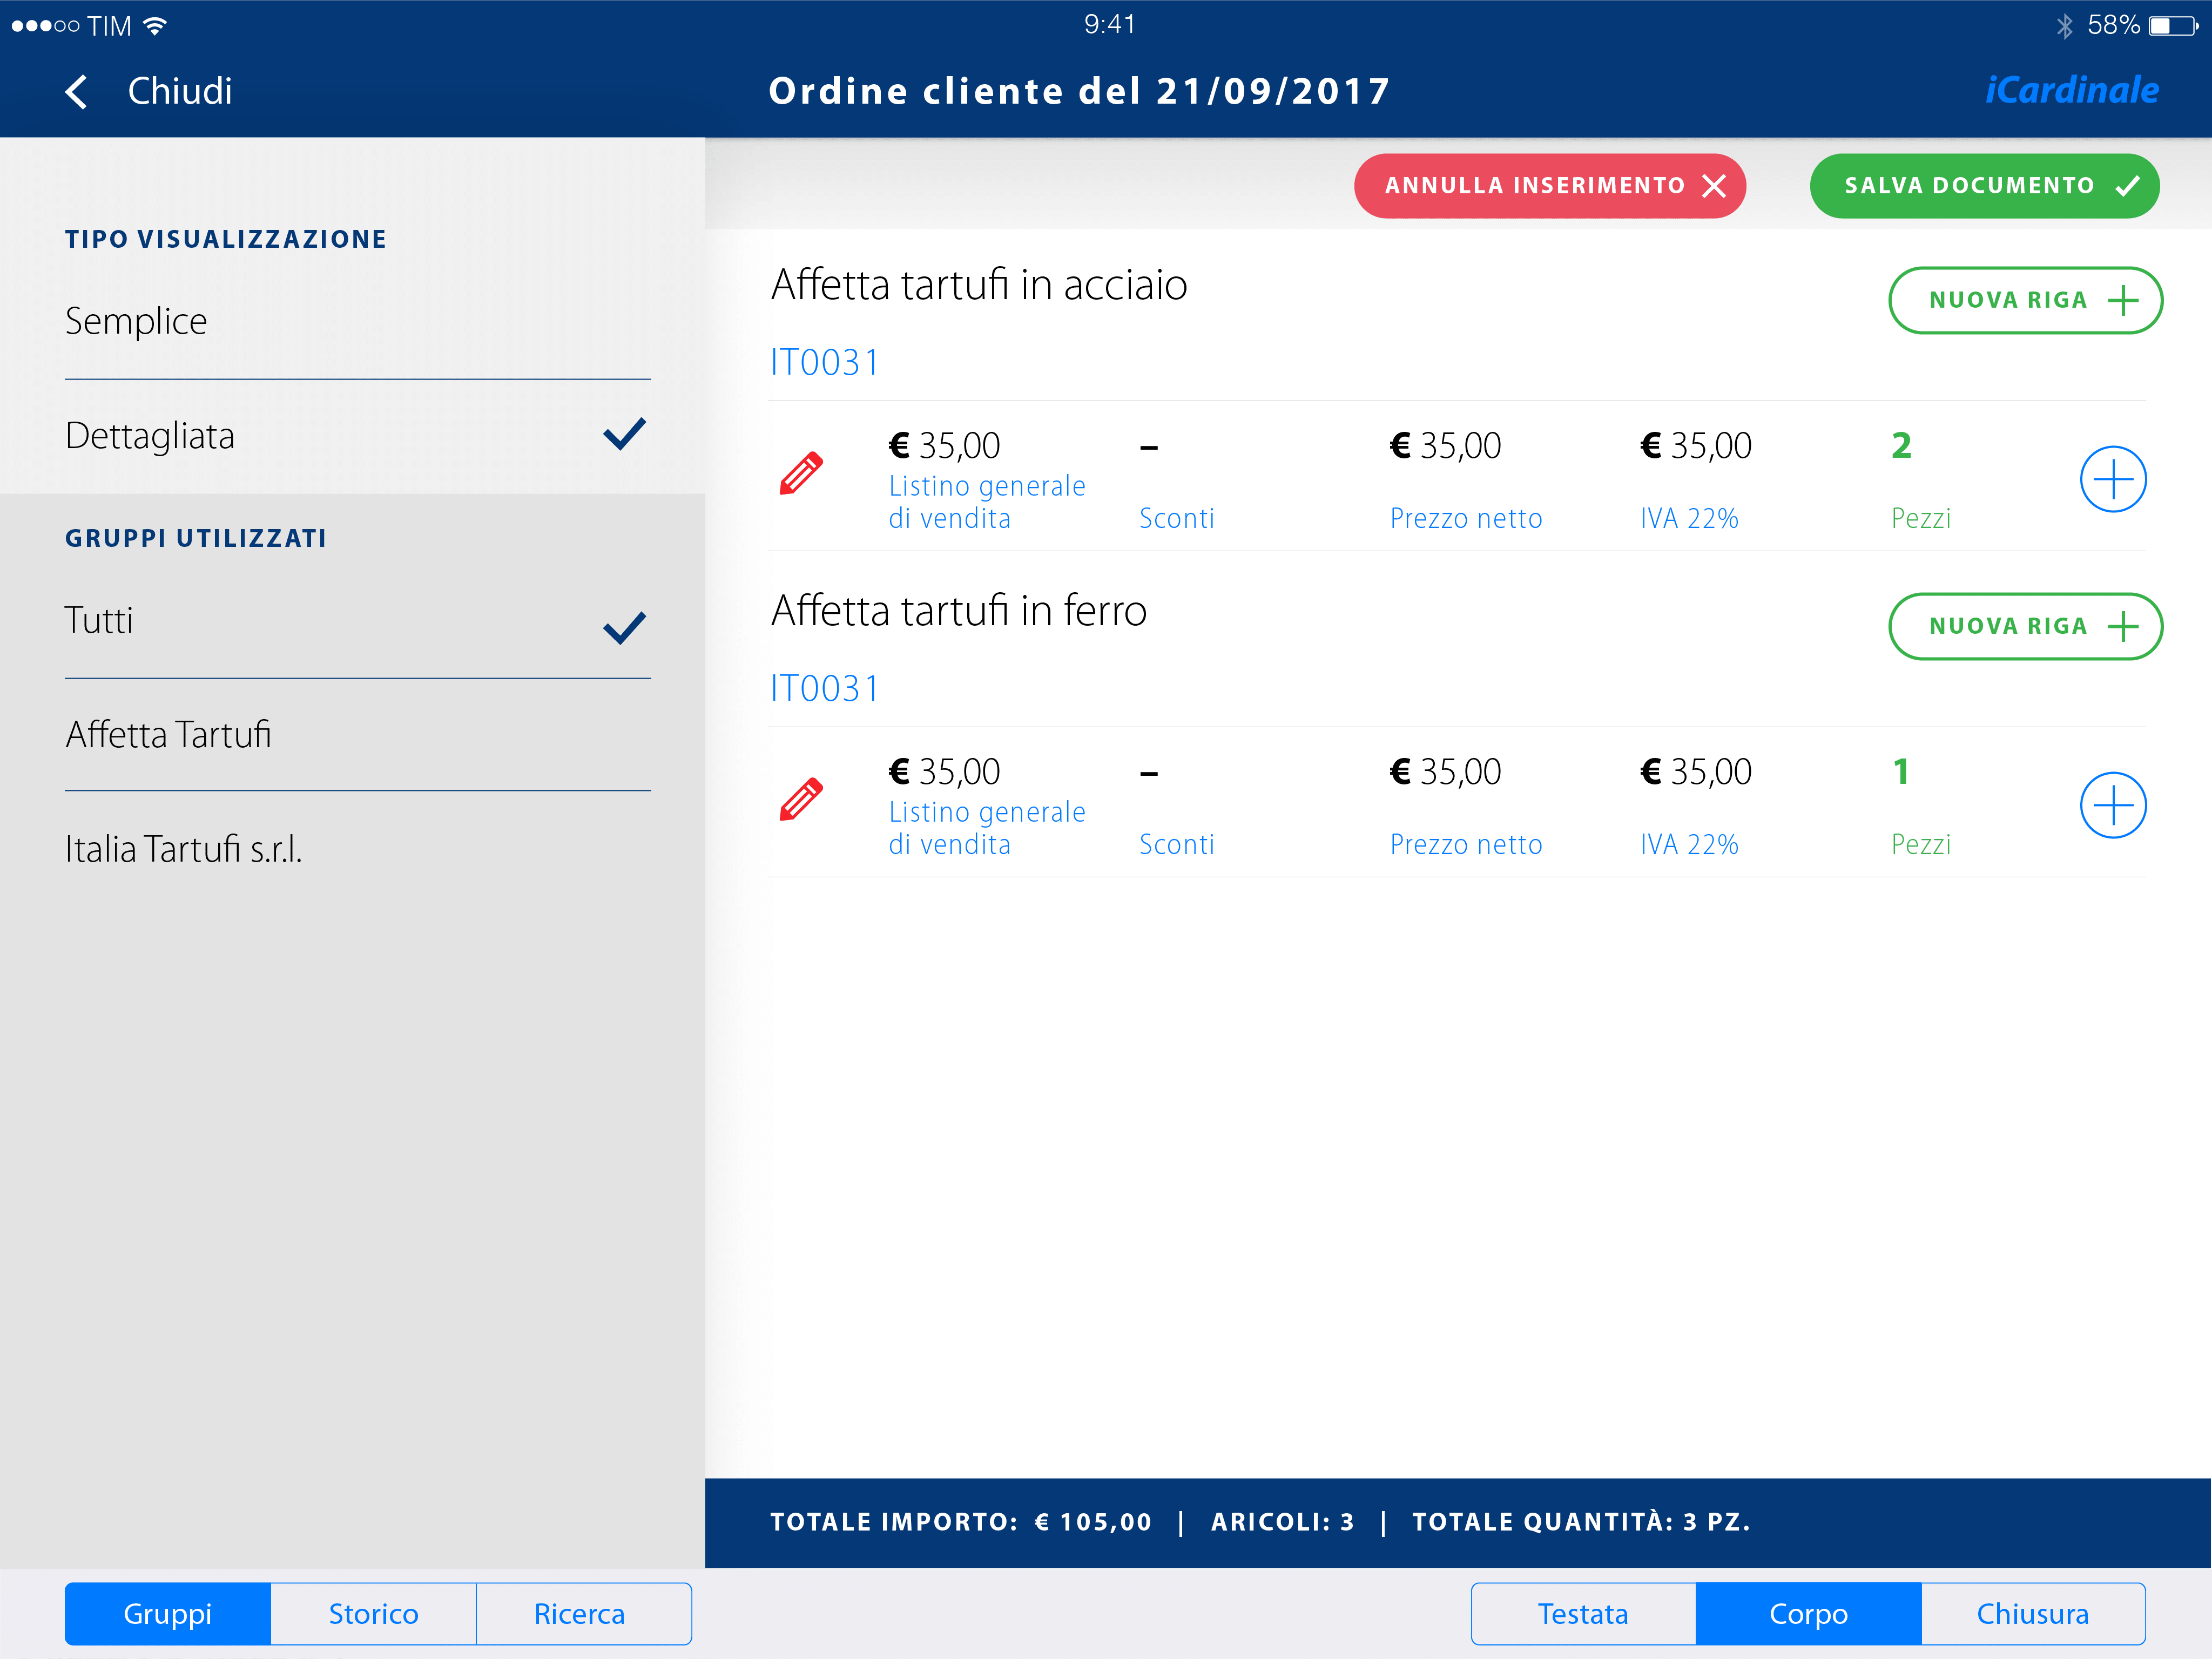Tap the Wi-Fi status icon
This screenshot has width=2212, height=1659.
[155, 25]
